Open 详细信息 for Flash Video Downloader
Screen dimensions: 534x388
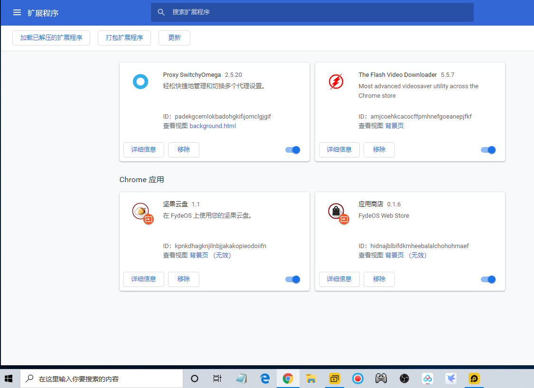(x=339, y=150)
